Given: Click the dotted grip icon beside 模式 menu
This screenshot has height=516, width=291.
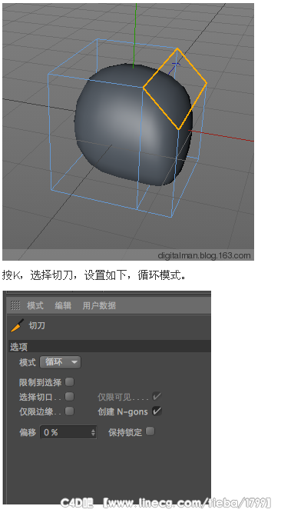Looking at the screenshot, I should click(15, 305).
